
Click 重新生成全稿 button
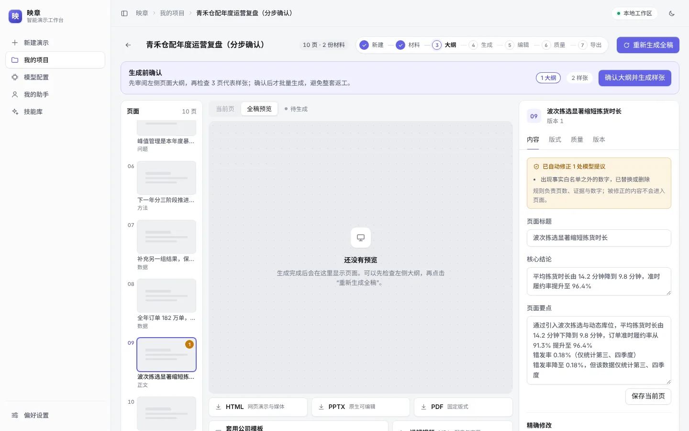(648, 45)
